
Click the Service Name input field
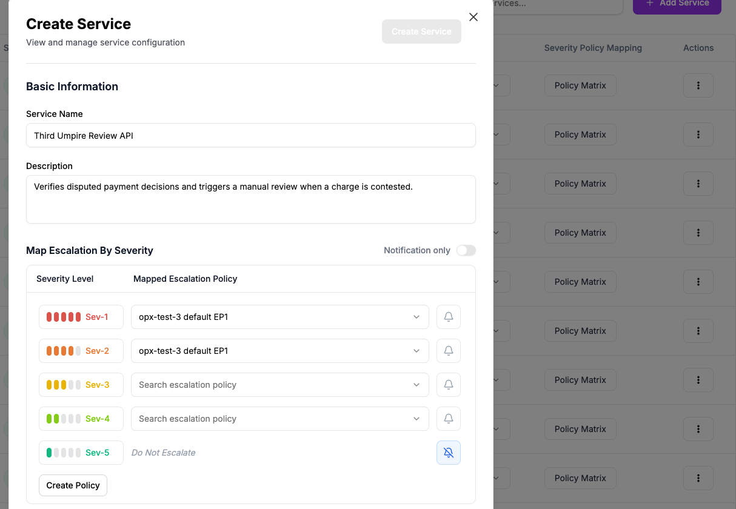tap(251, 135)
